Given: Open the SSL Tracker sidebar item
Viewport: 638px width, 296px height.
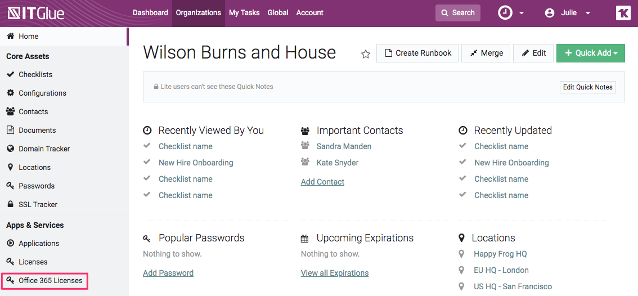Looking at the screenshot, I should click(x=38, y=204).
